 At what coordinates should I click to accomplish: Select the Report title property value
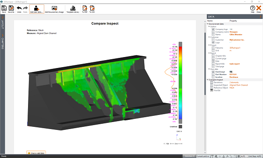(x=235, y=64)
